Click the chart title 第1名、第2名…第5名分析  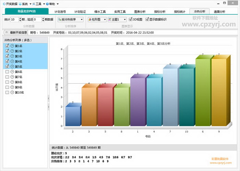click(143, 44)
